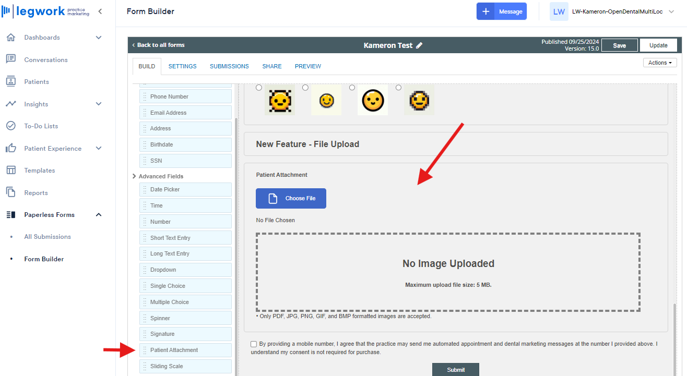Open the Actions dropdown
The width and height of the screenshot is (687, 376).
tap(659, 62)
